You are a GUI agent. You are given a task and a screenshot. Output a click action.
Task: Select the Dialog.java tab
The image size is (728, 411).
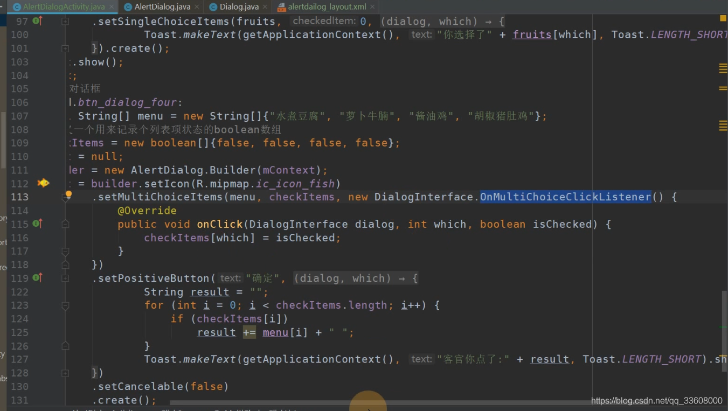(239, 7)
